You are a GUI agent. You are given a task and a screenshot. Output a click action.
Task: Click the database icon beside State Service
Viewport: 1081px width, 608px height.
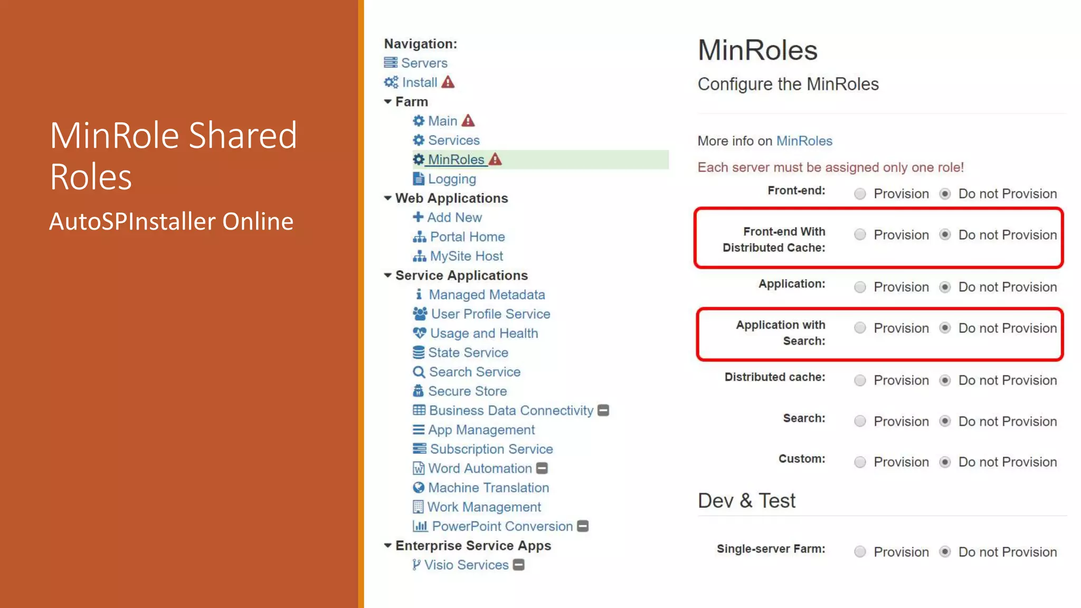coord(419,352)
